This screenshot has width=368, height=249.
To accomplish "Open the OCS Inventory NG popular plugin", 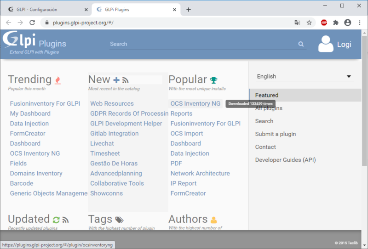I will [195, 104].
